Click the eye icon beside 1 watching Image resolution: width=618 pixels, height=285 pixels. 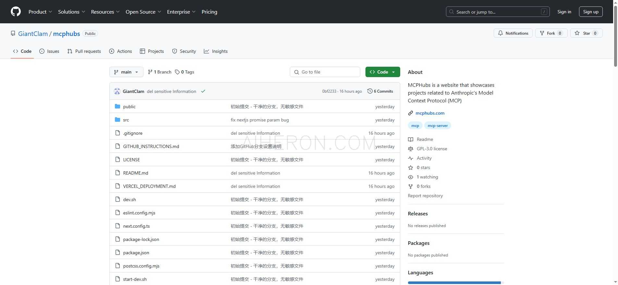click(x=411, y=177)
